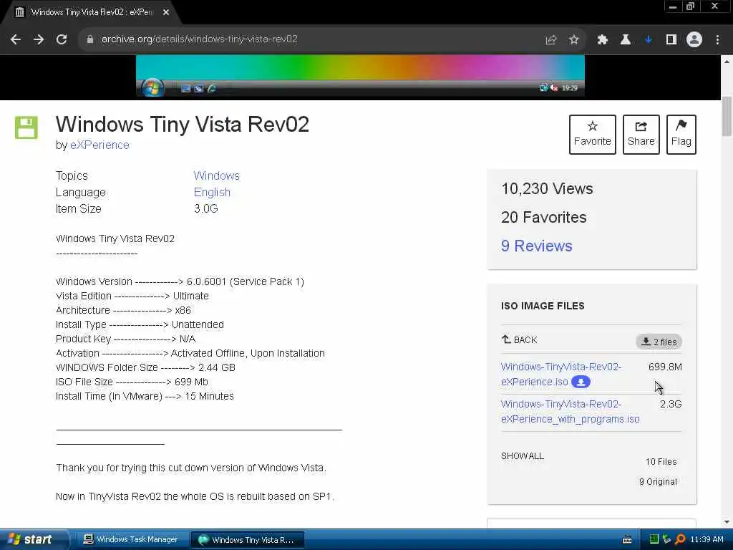Open Chrome three-dot menu
This screenshot has width=733, height=550.
[717, 40]
